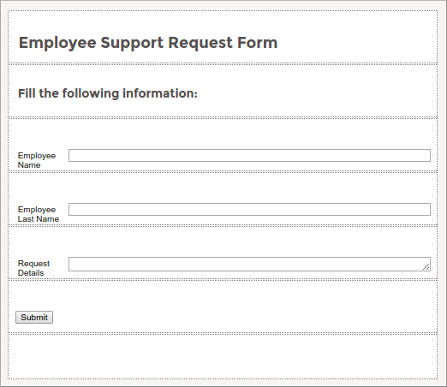Image resolution: width=447 pixels, height=387 pixels.
Task: Click the Request Details textarea resize grip
Action: point(426,267)
